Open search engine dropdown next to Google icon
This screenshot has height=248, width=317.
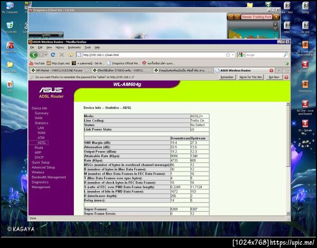click(x=244, y=55)
